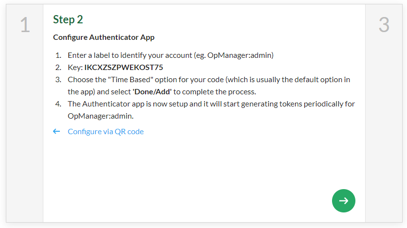
Task: Jump to the step 3 panel
Action: point(384,25)
